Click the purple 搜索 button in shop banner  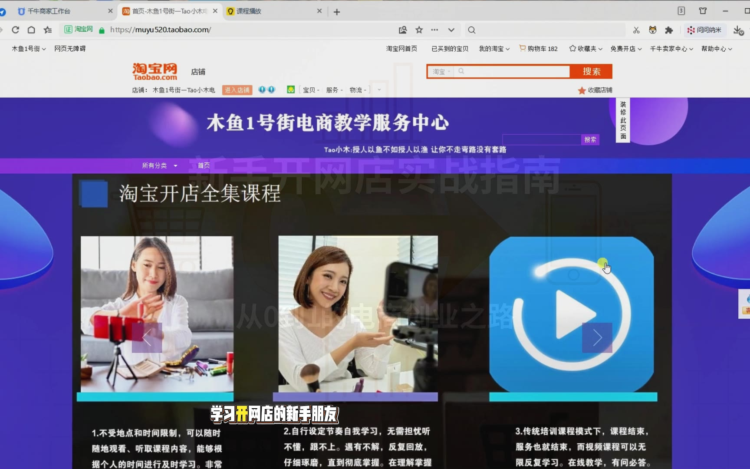(590, 139)
